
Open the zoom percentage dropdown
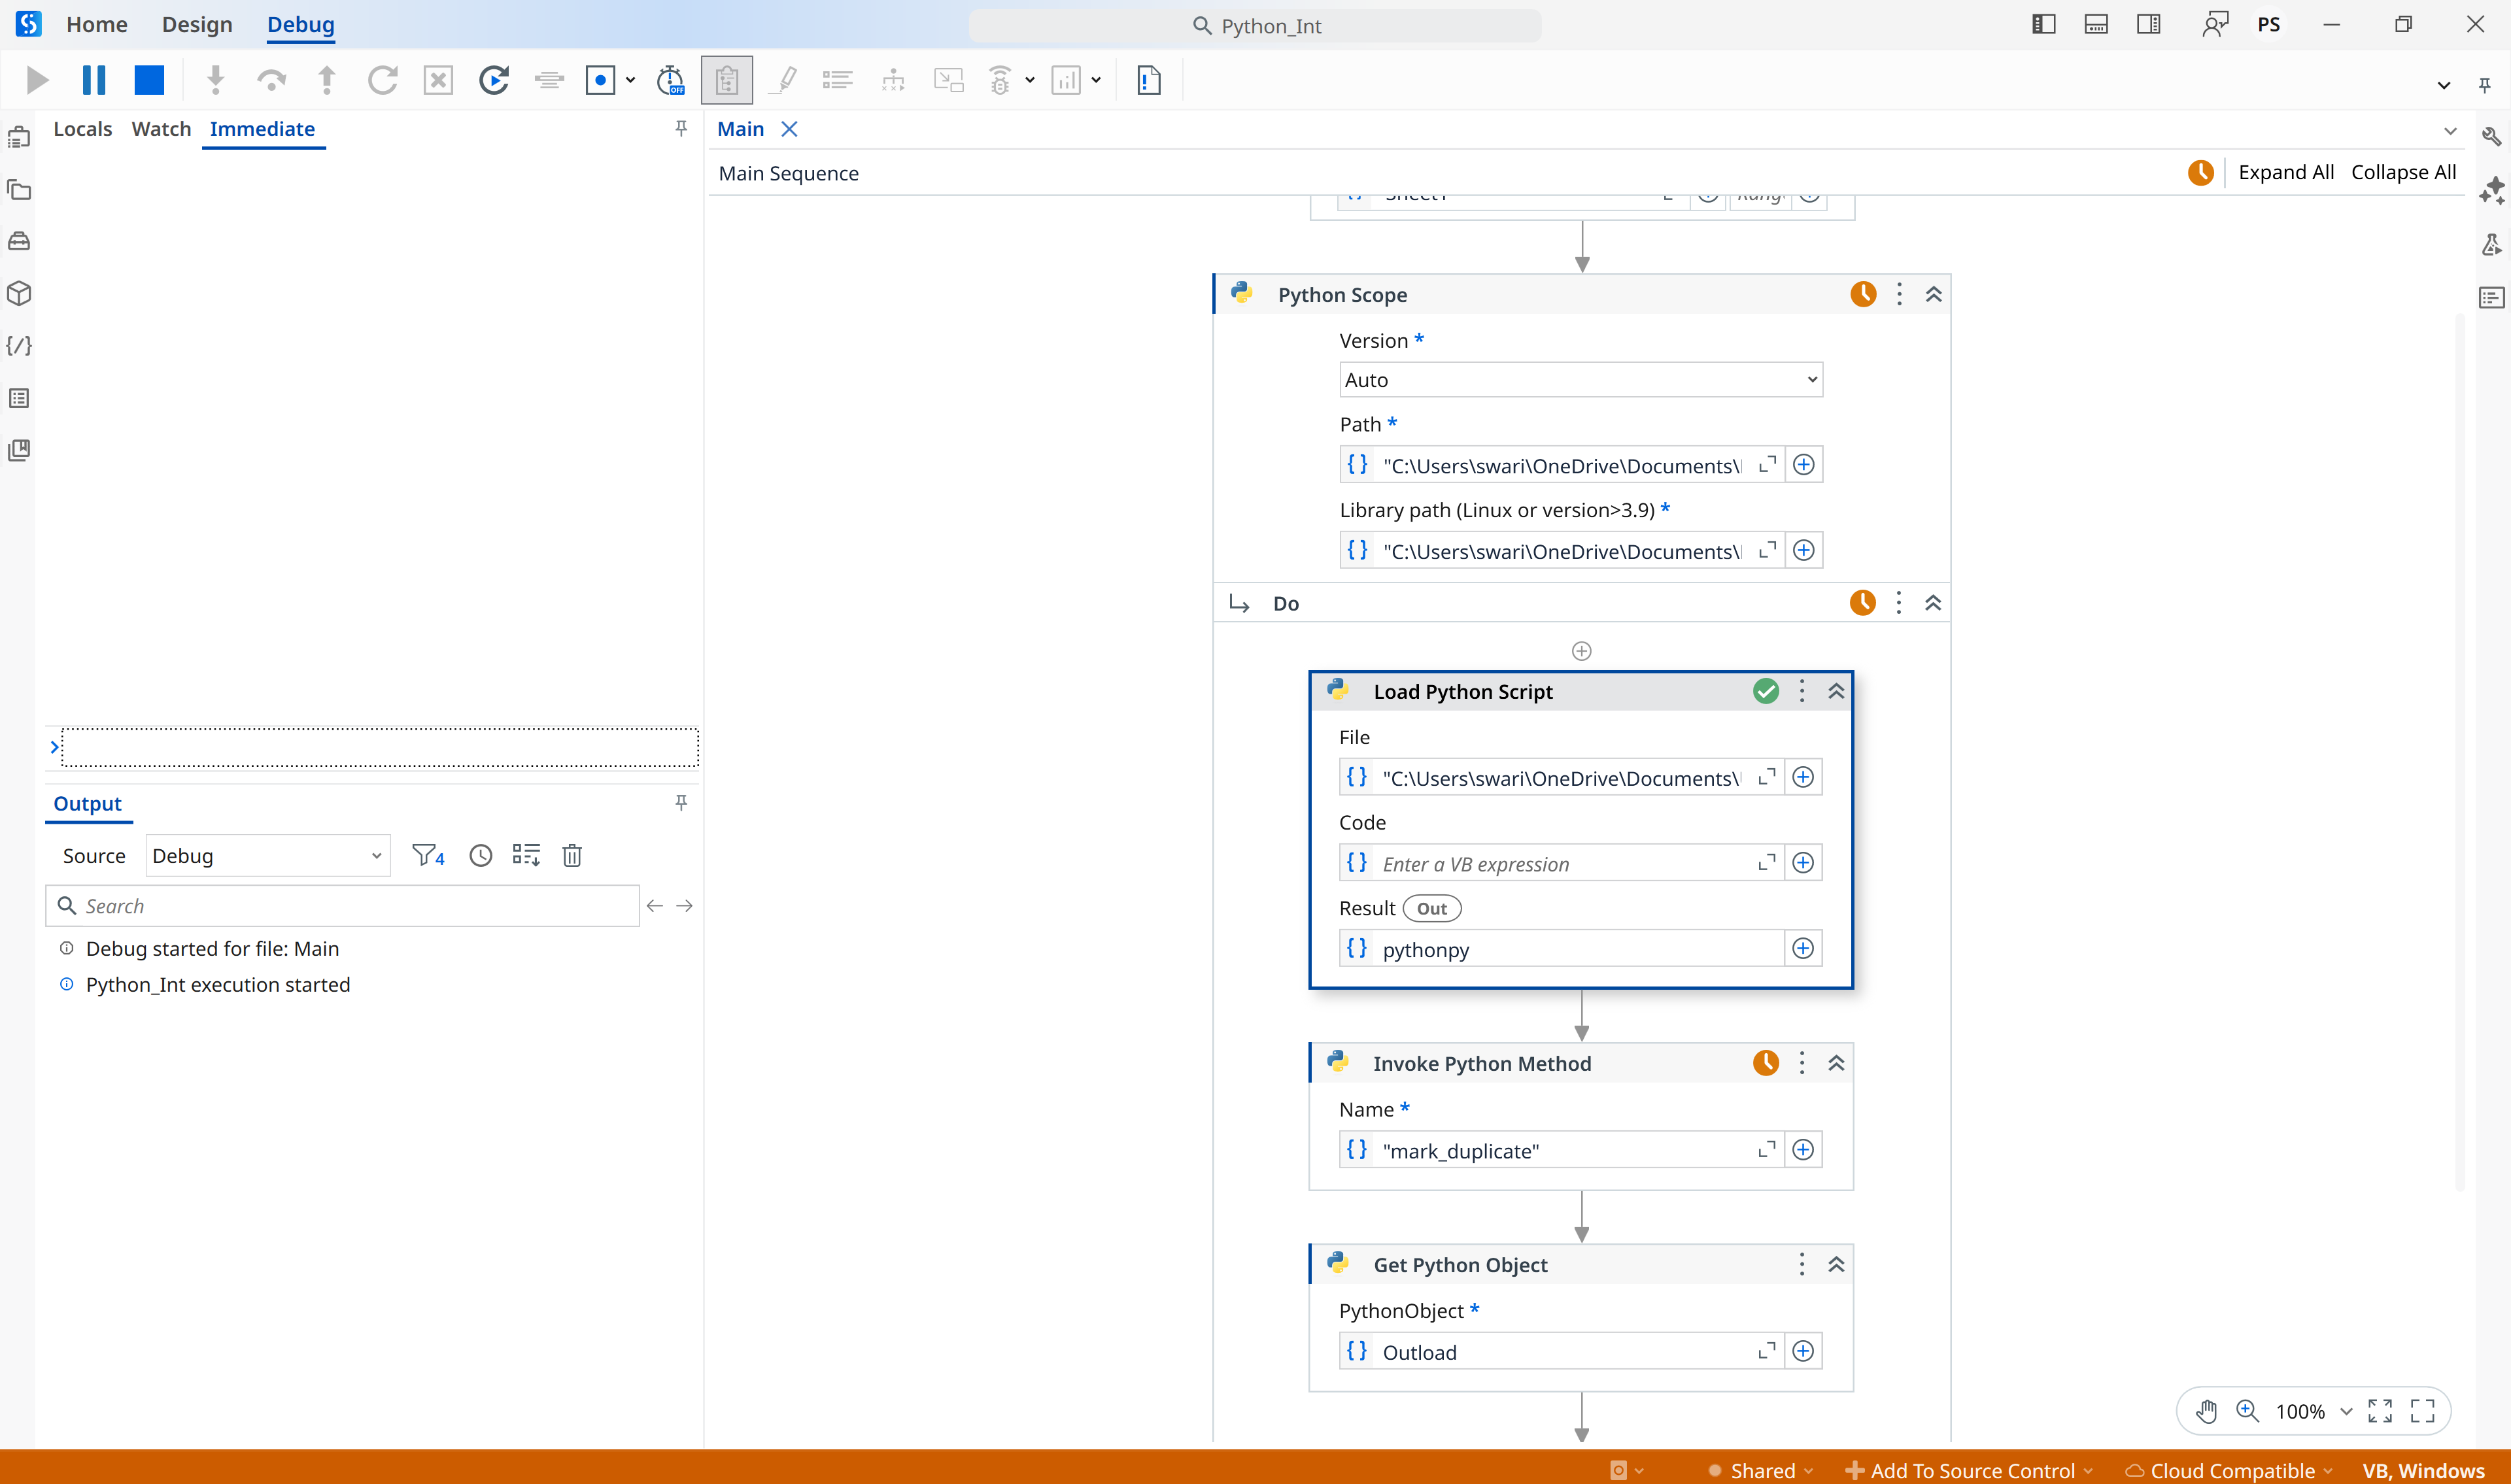click(2346, 1411)
